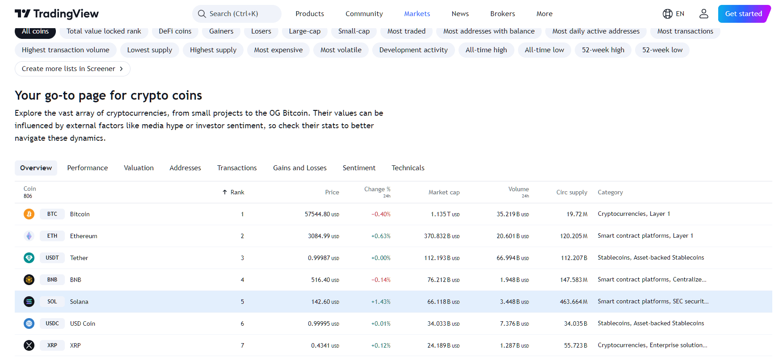Select the Gainers chip
The height and width of the screenshot is (357, 783).
coord(221,31)
